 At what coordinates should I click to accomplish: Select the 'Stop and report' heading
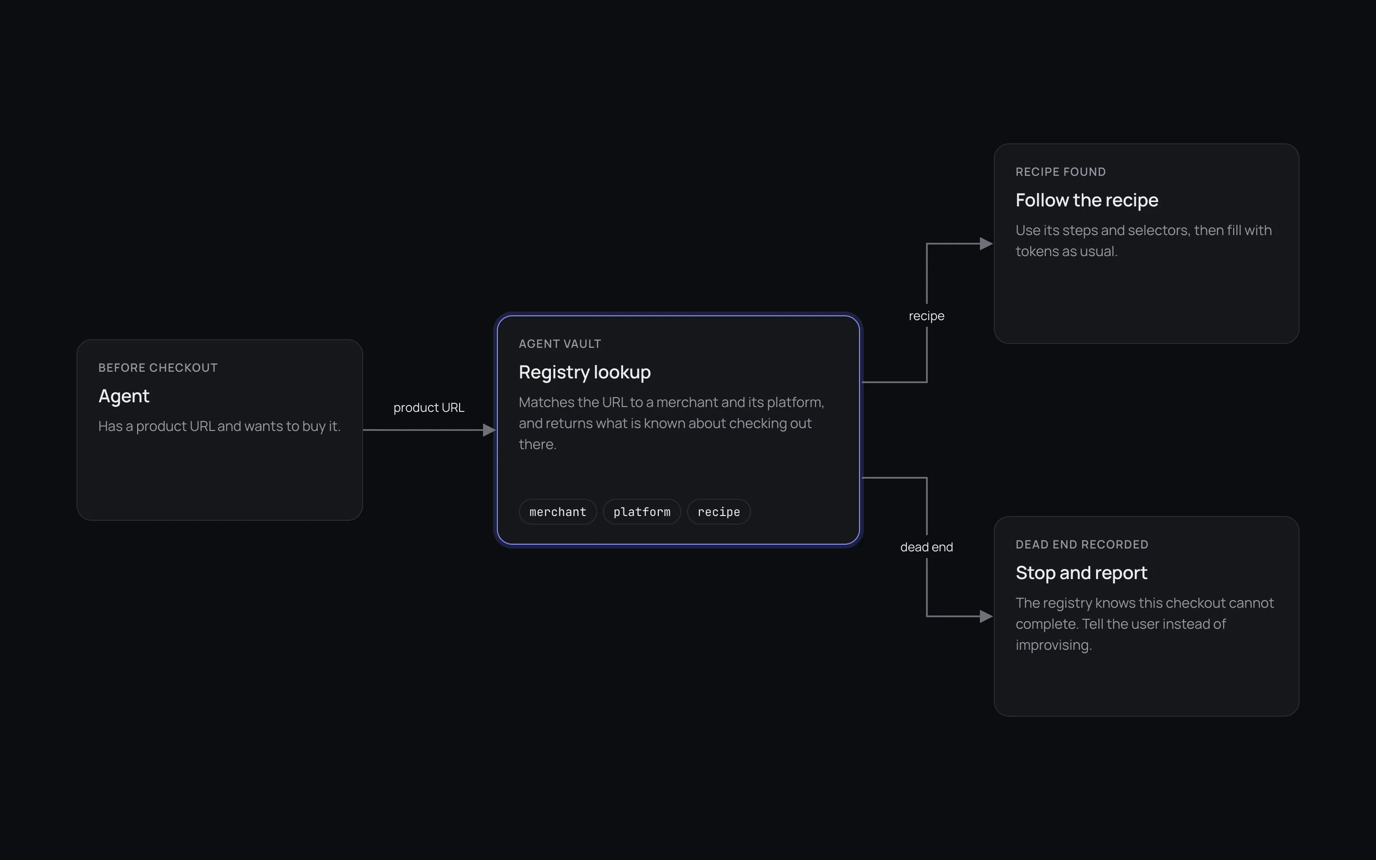[x=1081, y=573]
